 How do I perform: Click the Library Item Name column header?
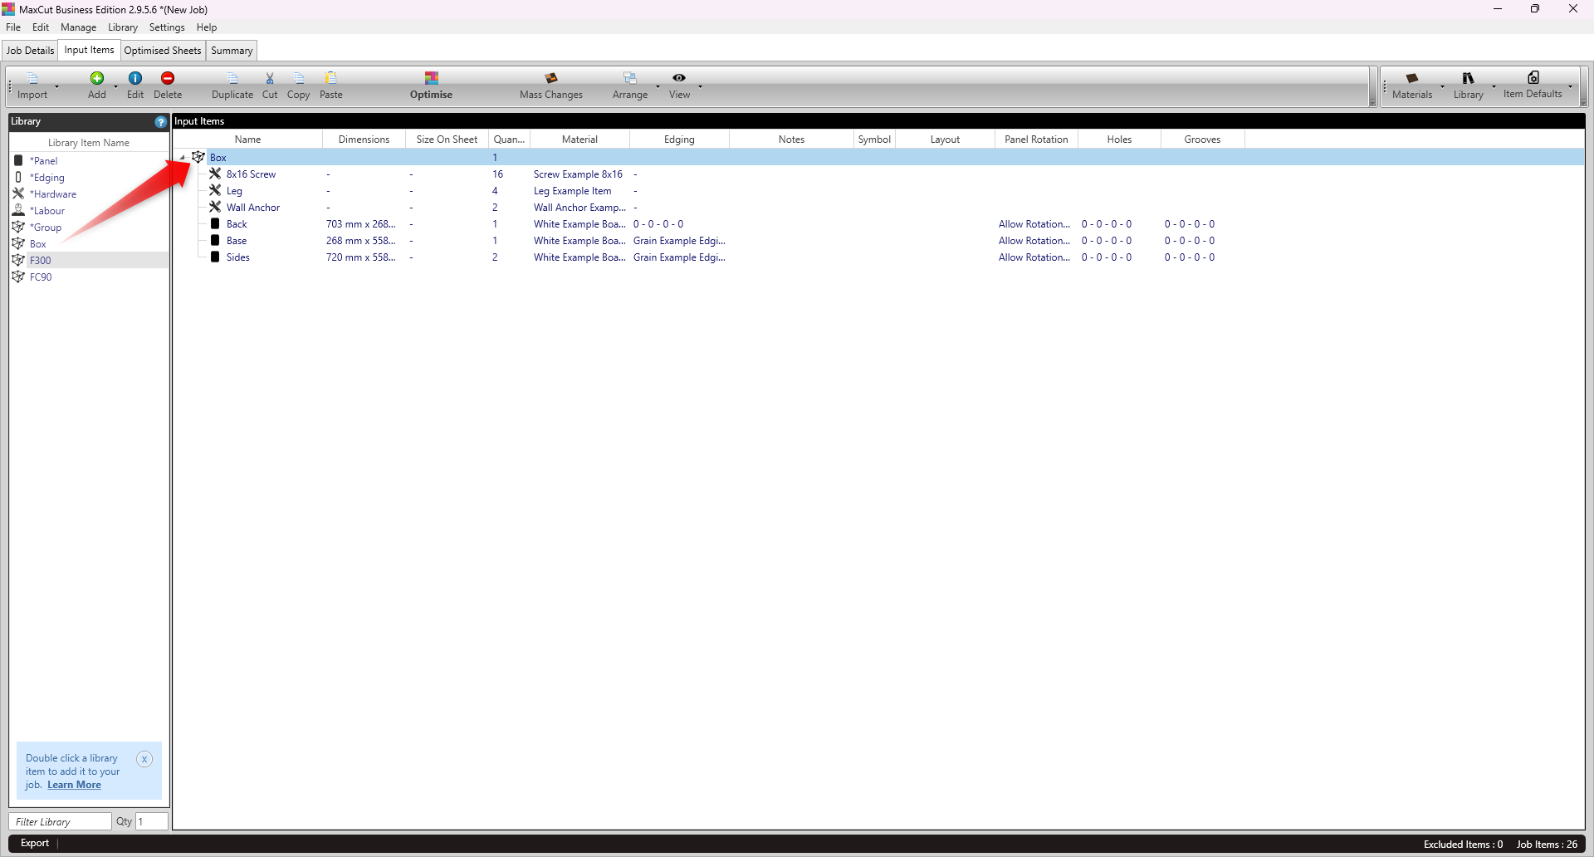(89, 143)
